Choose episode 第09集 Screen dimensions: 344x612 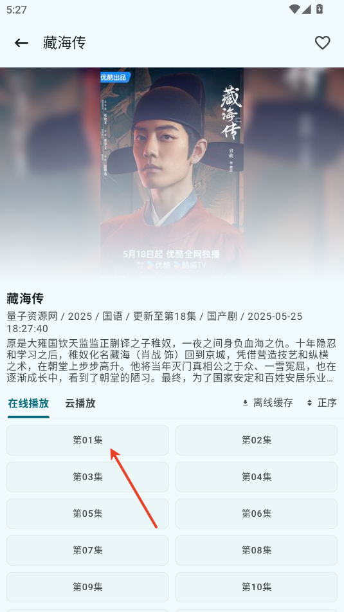(87, 587)
